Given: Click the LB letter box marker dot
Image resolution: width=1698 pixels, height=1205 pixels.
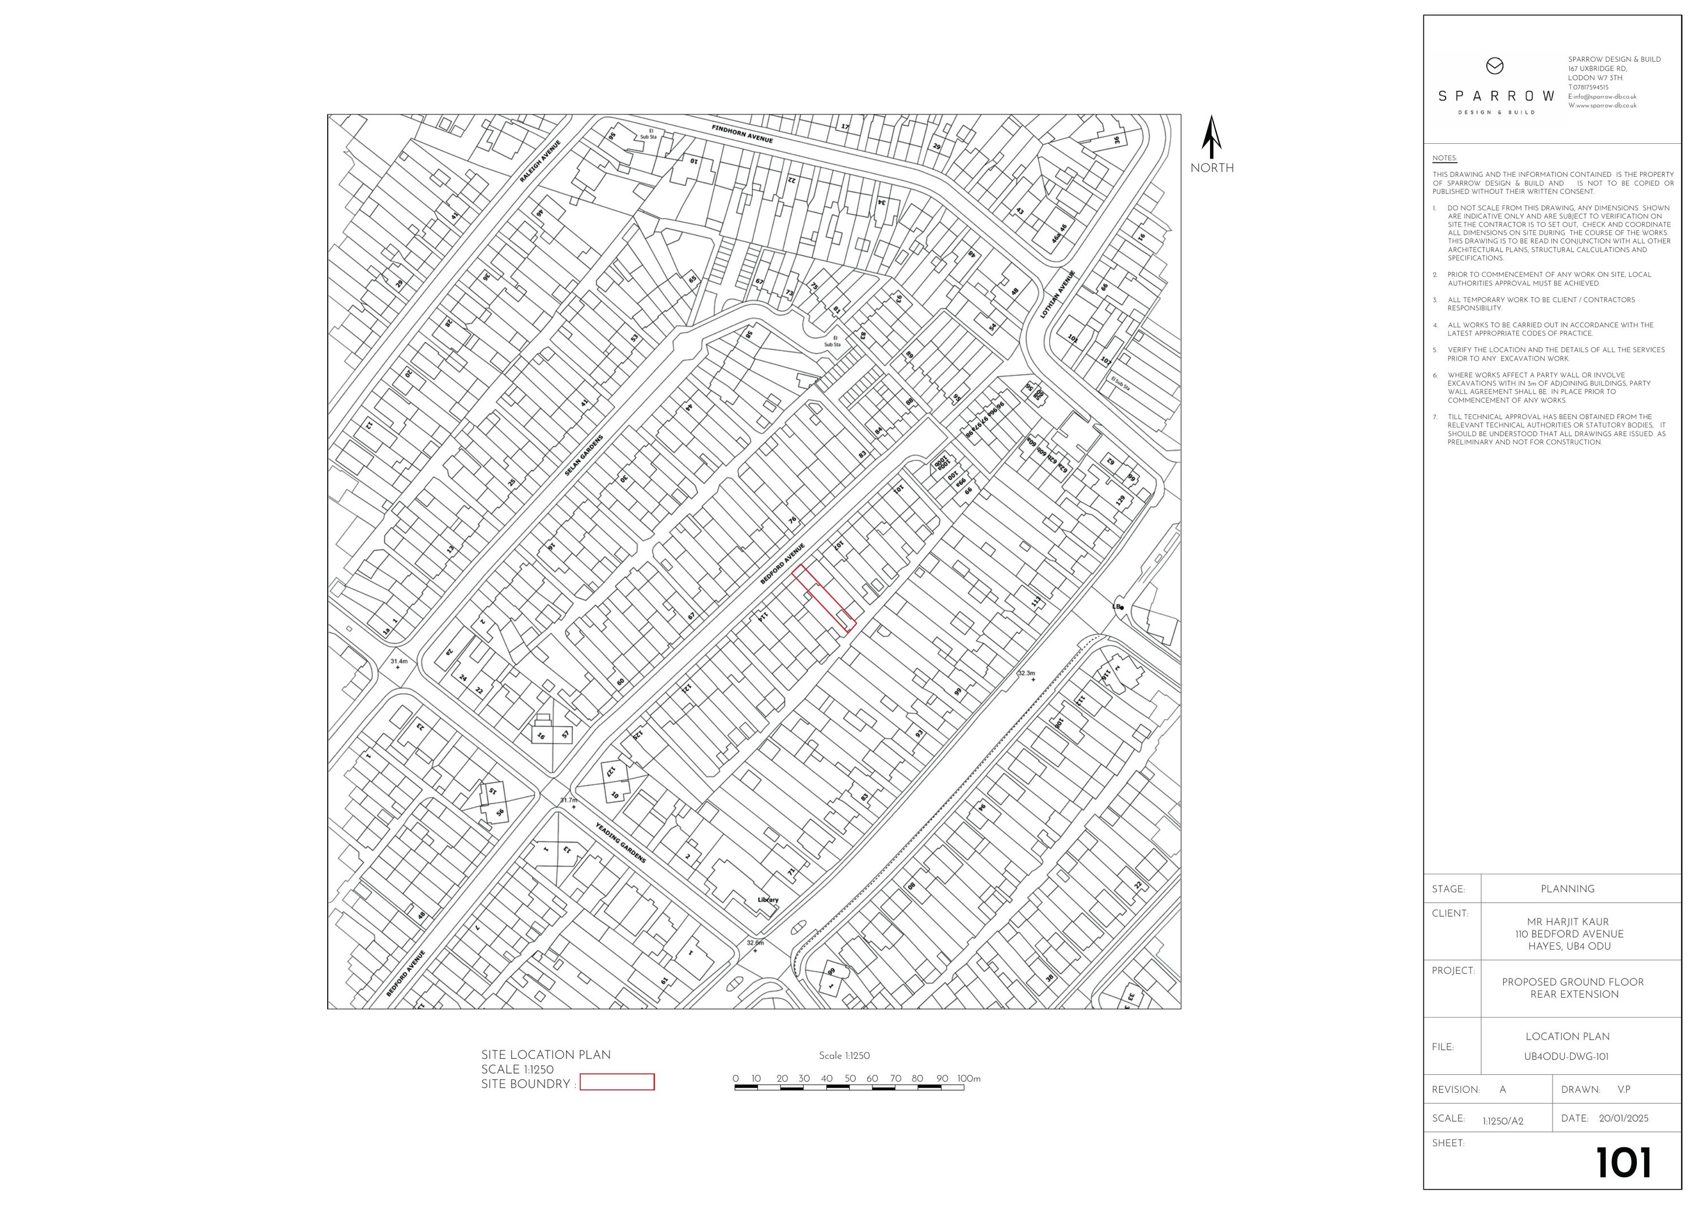Looking at the screenshot, I should pos(1121,607).
